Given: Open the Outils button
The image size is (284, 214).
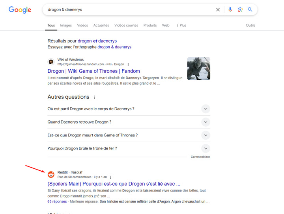Looking at the screenshot, I should pyautogui.click(x=250, y=25).
